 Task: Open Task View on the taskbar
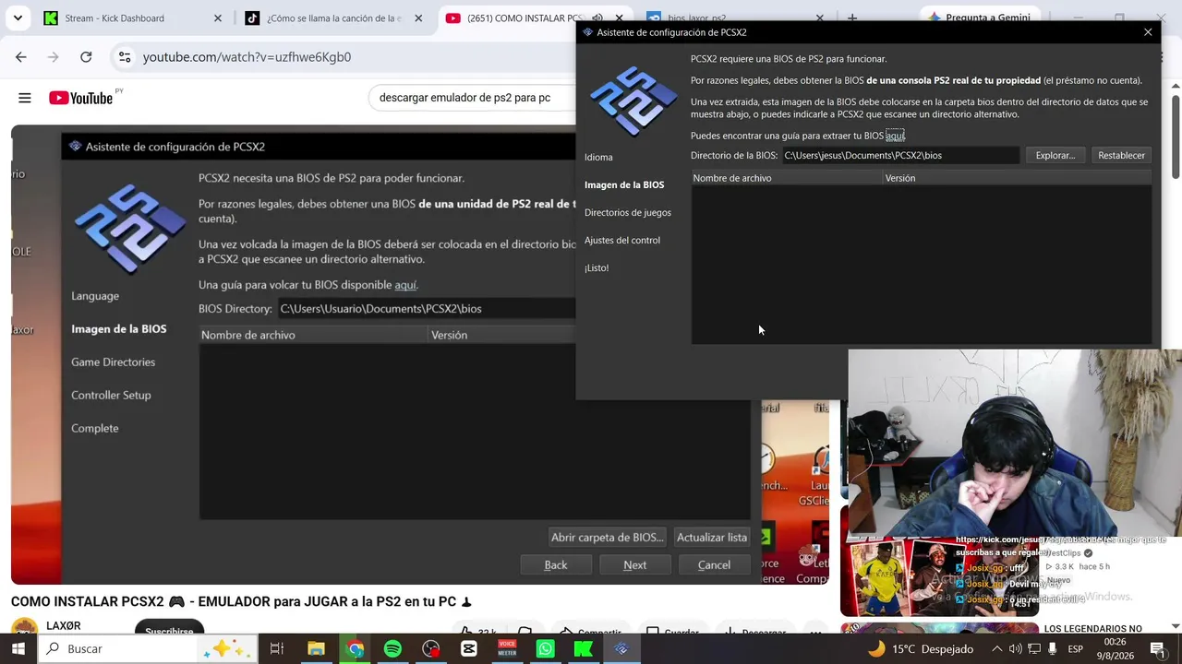[x=276, y=648]
